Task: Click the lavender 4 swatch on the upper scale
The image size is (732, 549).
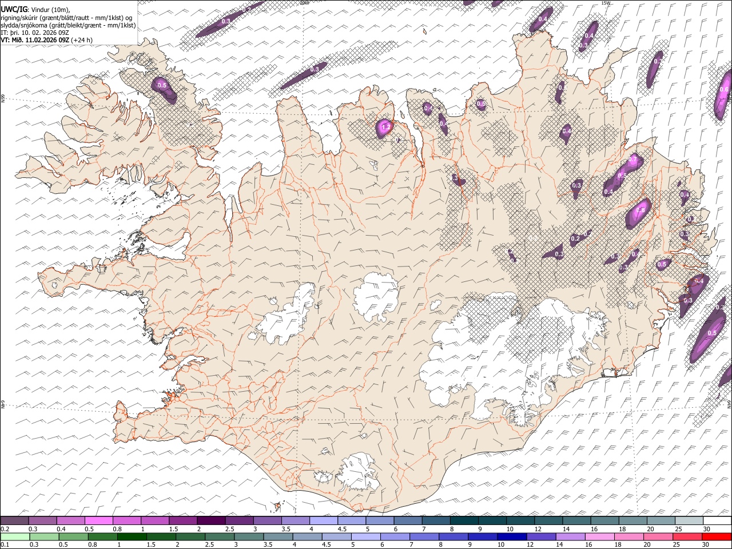Action: (x=323, y=520)
